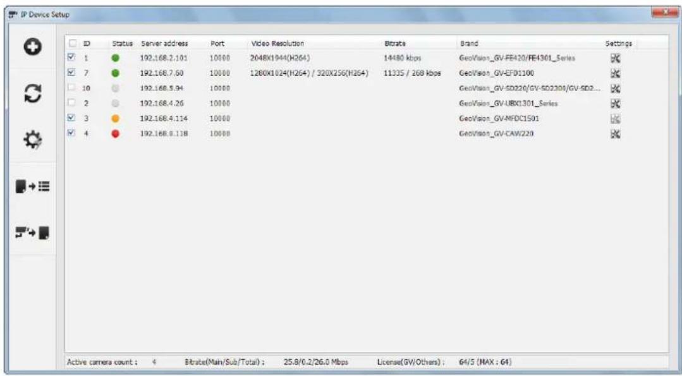682x376 pixels.
Task: Sort by the Bitrate column header
Action: coord(395,44)
